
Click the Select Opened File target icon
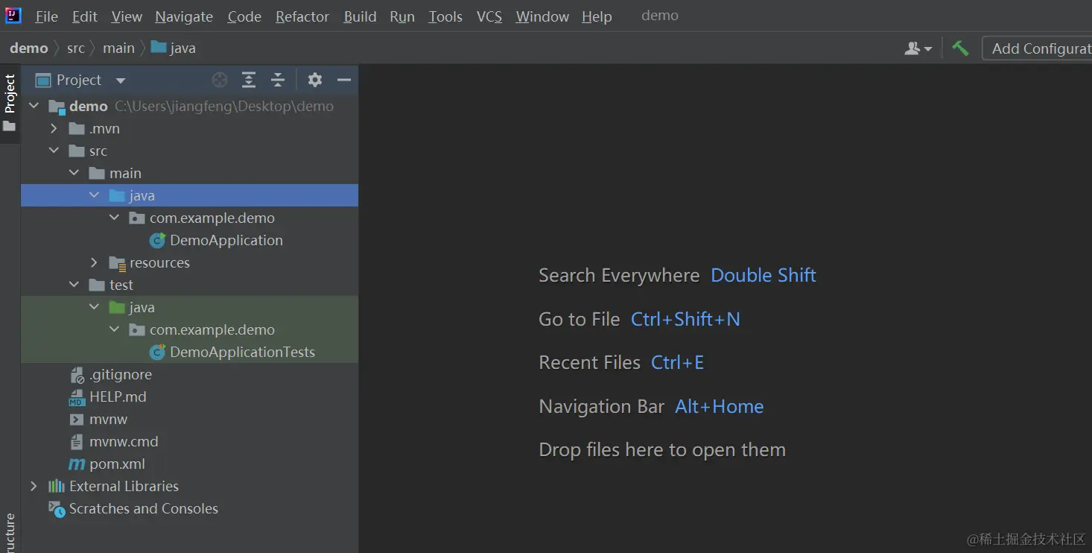pyautogui.click(x=219, y=80)
